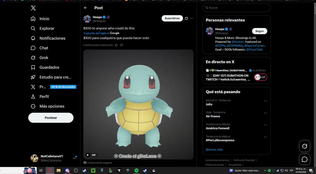Click the Postear button
Viewport: 316px width, 174px height.
(x=51, y=118)
